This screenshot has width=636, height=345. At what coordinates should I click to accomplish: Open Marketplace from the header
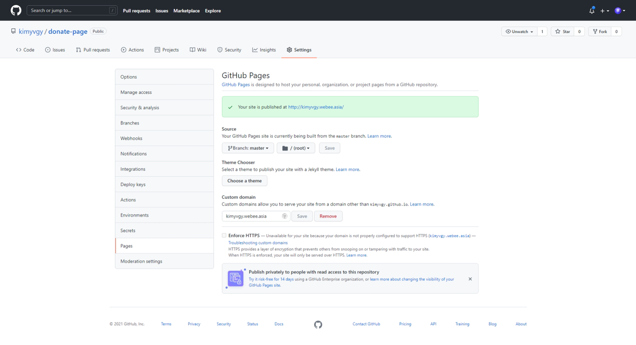pos(187,11)
